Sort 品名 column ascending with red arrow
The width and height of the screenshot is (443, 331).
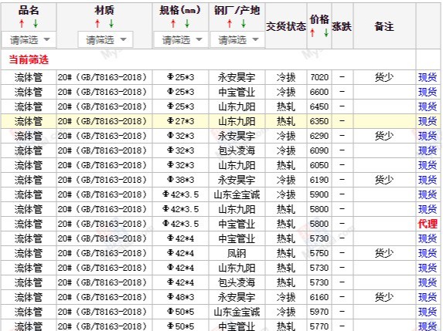coord(22,24)
